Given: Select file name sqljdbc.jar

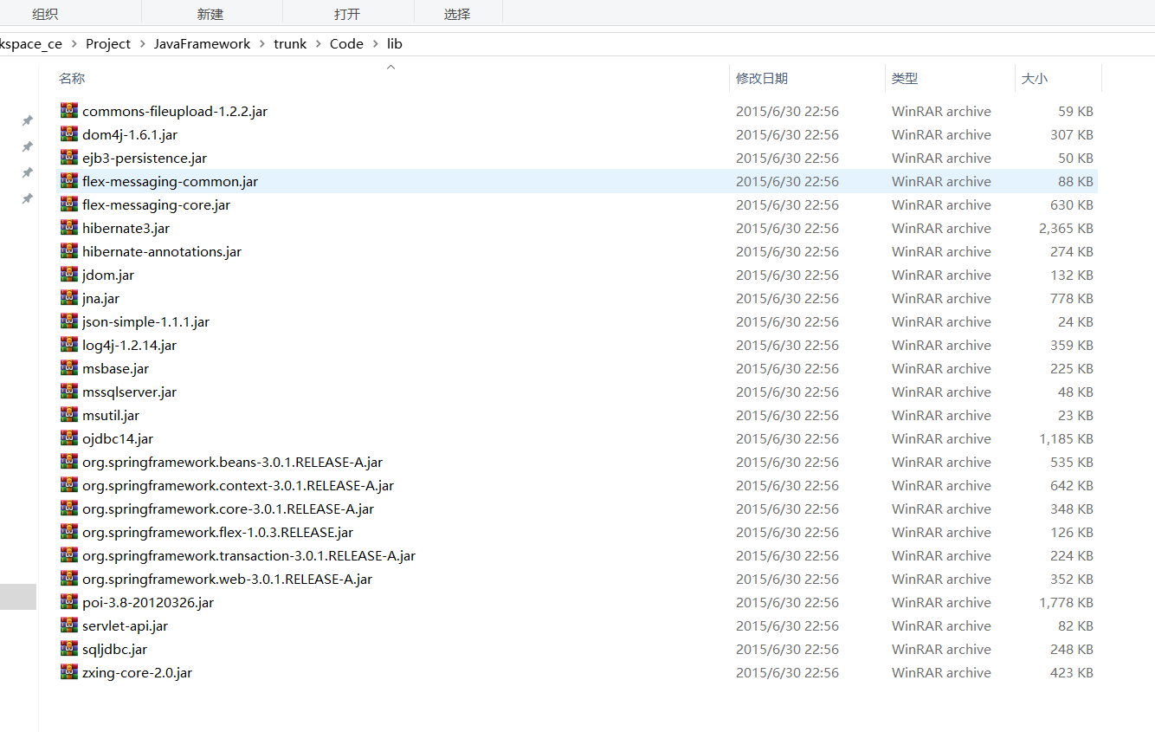Looking at the screenshot, I should click(x=115, y=649).
